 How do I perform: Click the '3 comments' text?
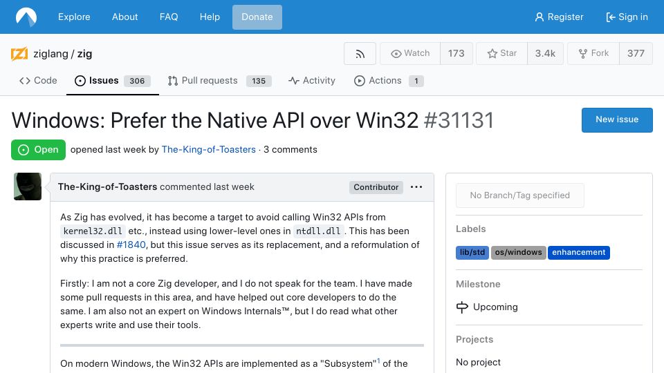coord(290,150)
